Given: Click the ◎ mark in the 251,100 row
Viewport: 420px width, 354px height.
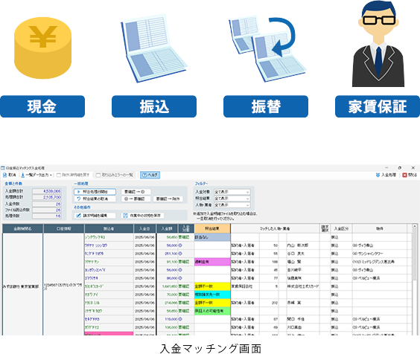Looking at the screenshot, I should [180, 254].
